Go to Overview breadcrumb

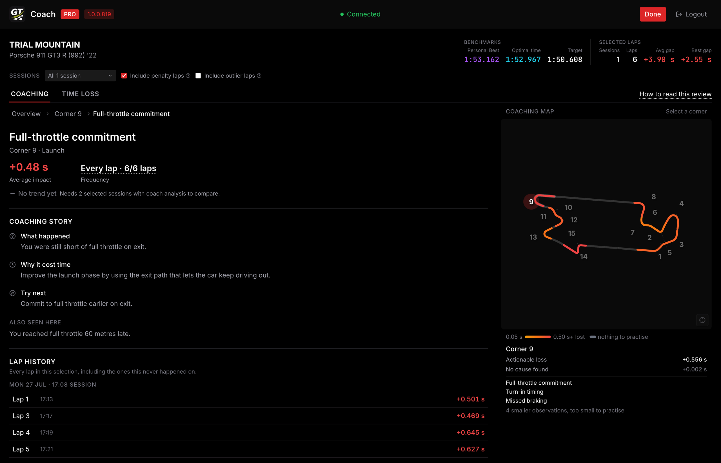click(x=26, y=114)
